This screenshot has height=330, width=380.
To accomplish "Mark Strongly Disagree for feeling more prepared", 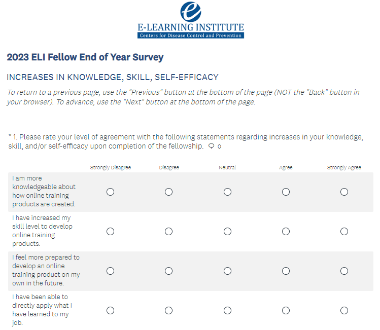I will point(110,271).
